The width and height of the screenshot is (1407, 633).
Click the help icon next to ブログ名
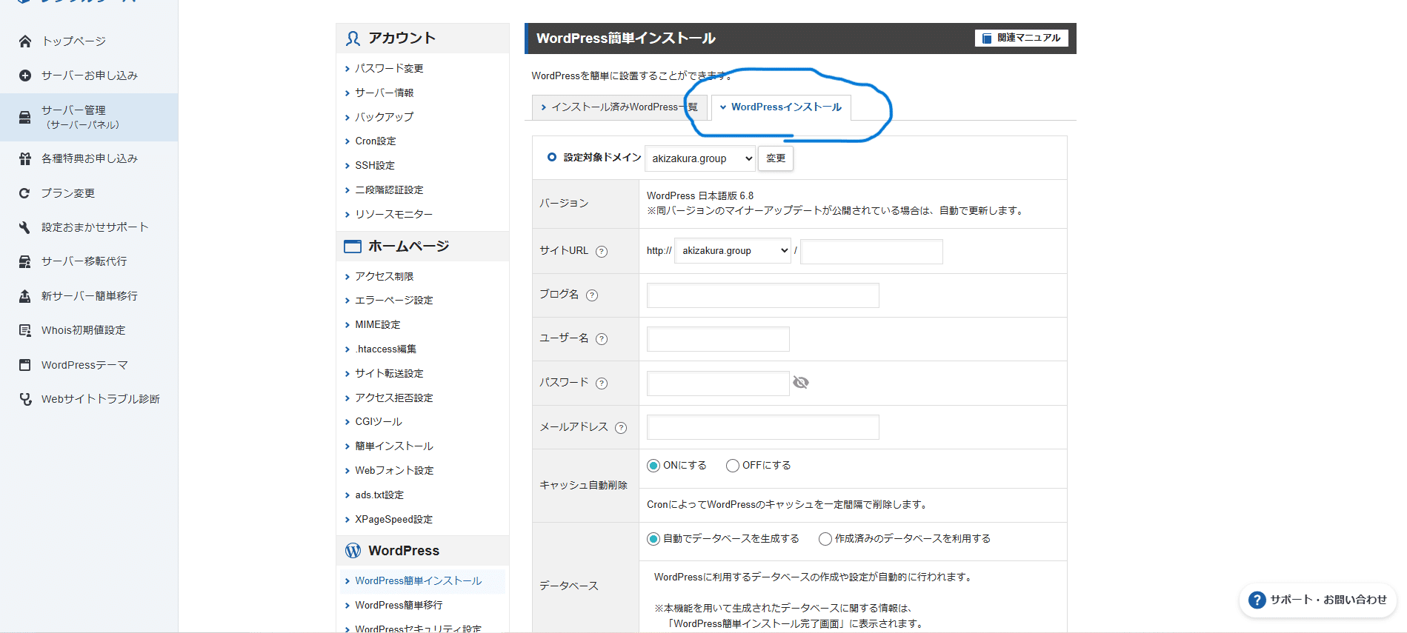tap(592, 295)
